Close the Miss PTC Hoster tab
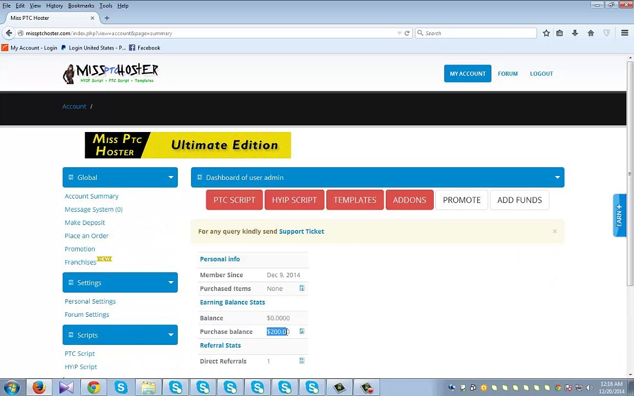Image resolution: width=634 pixels, height=396 pixels. pos(92,18)
